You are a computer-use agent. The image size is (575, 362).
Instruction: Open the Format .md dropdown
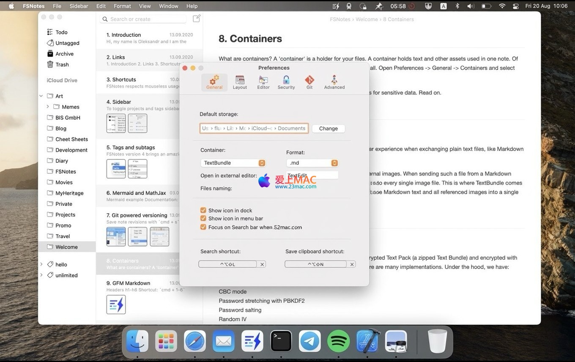(x=312, y=163)
